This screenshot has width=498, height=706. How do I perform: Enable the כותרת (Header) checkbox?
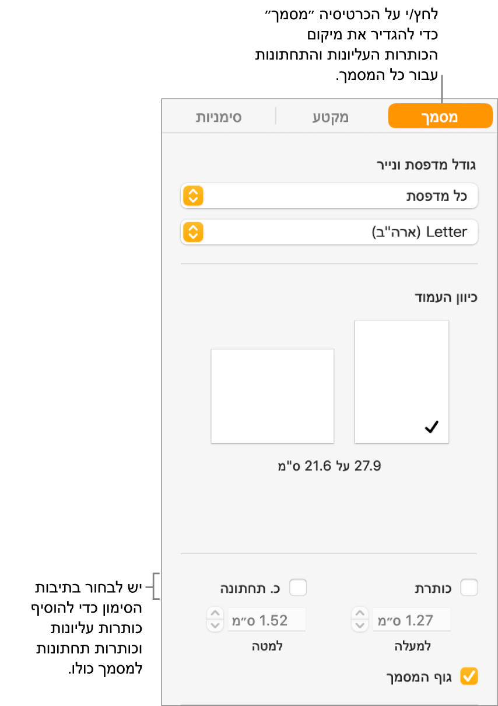(x=469, y=588)
